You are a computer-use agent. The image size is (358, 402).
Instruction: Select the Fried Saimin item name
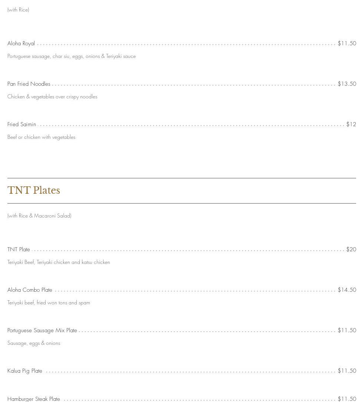click(22, 124)
